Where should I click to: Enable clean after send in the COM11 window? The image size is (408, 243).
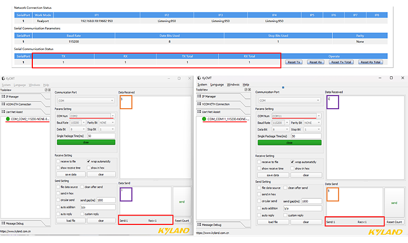coord(285,188)
